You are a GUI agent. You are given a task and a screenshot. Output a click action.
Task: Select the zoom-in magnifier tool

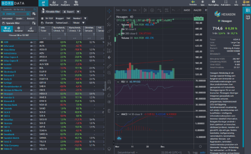109,73
